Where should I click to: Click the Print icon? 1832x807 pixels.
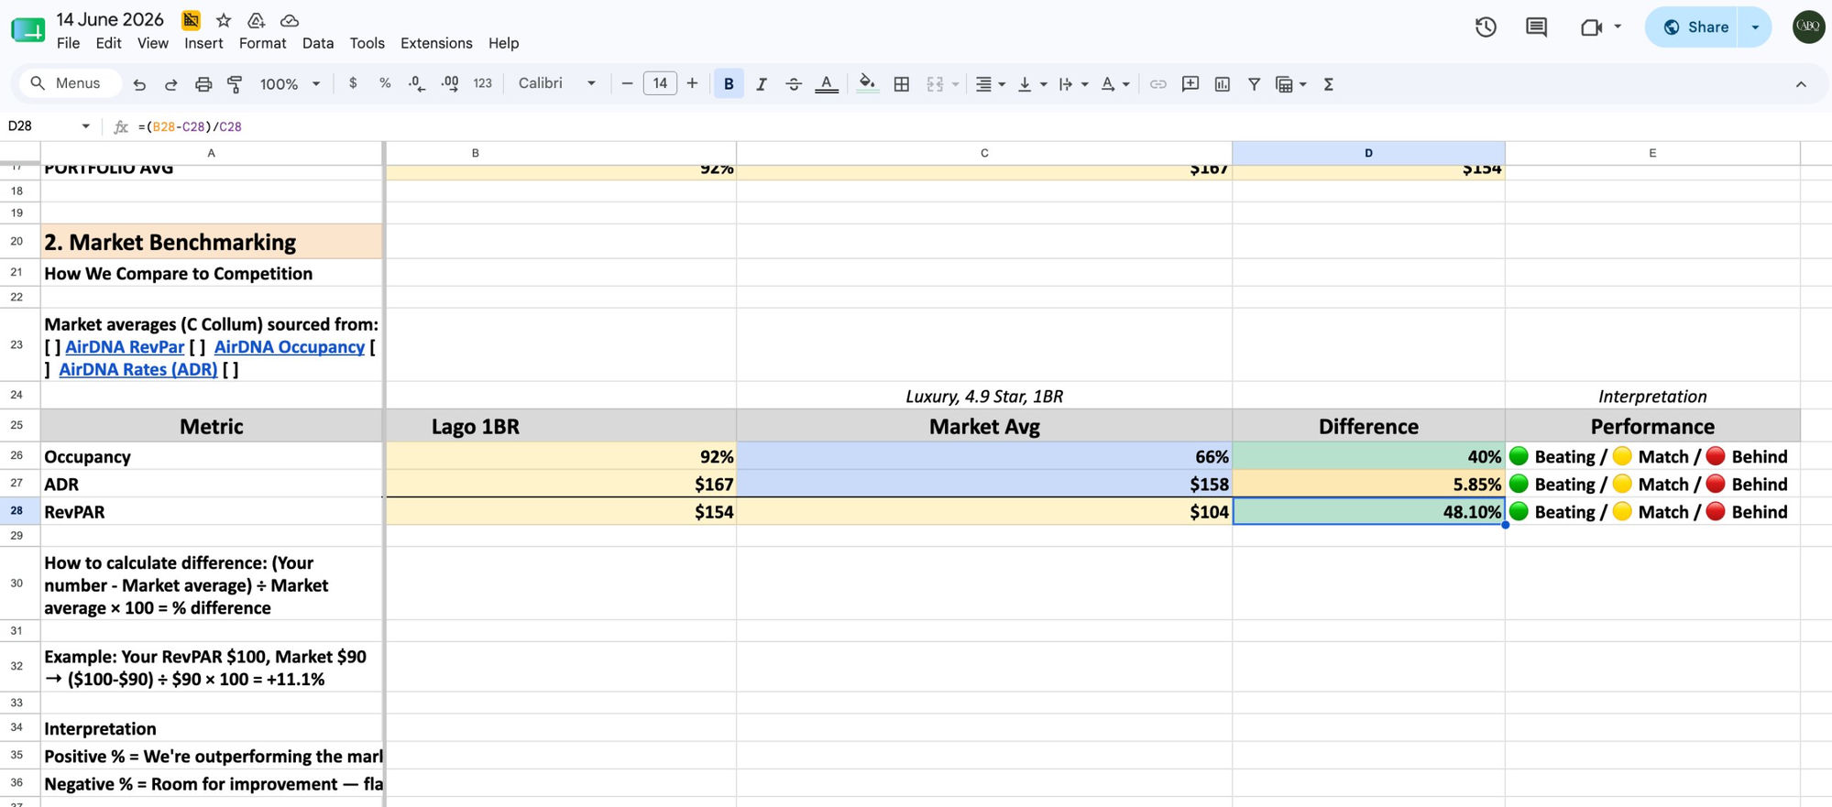point(203,84)
